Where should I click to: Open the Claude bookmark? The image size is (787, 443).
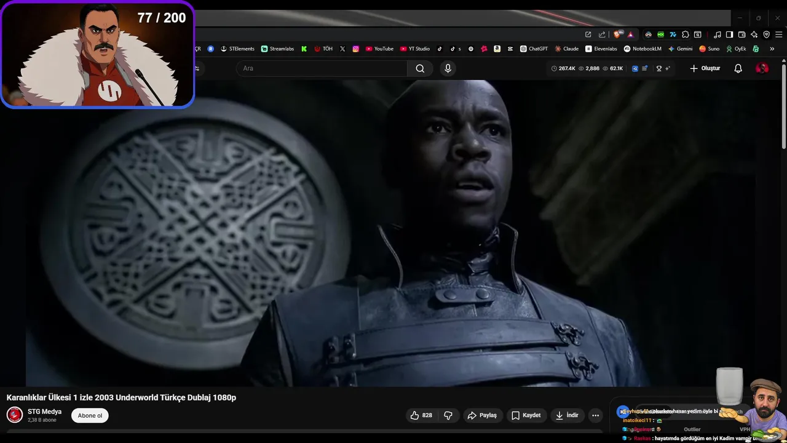coord(567,49)
